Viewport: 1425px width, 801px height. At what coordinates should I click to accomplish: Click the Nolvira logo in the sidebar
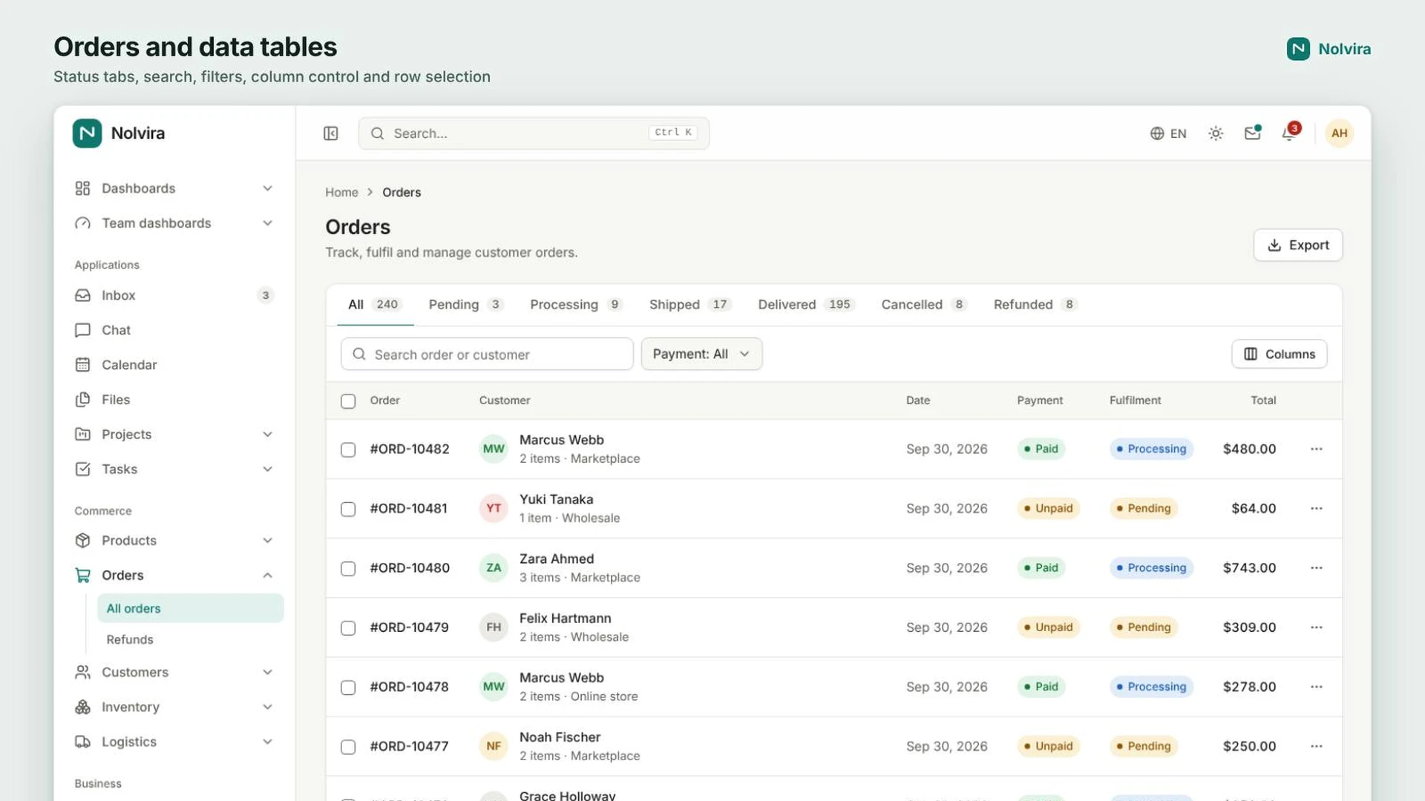pos(87,133)
